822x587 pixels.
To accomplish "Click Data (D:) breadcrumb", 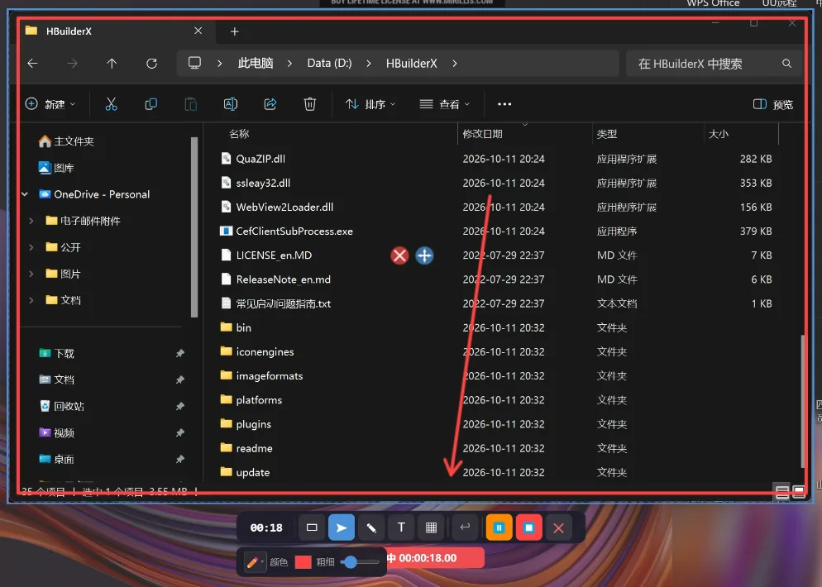I will pyautogui.click(x=329, y=64).
